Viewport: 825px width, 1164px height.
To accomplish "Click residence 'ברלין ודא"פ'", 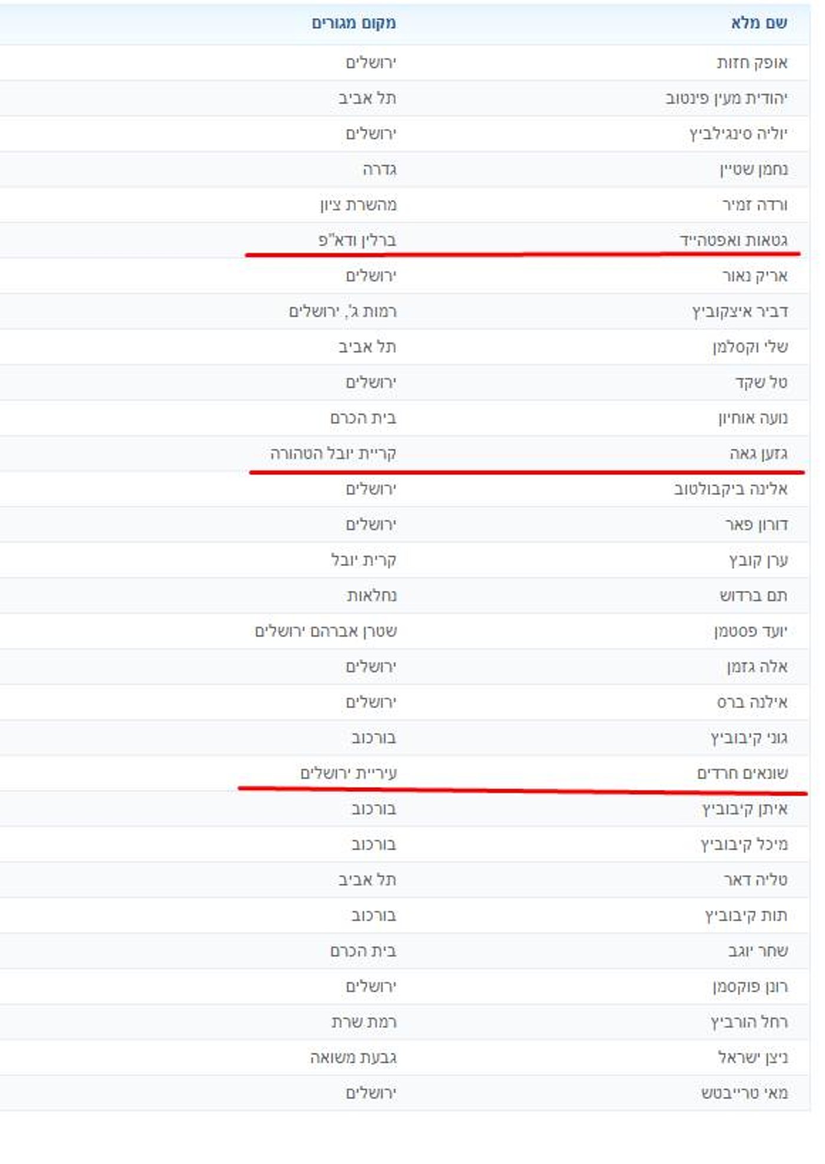I will (357, 240).
